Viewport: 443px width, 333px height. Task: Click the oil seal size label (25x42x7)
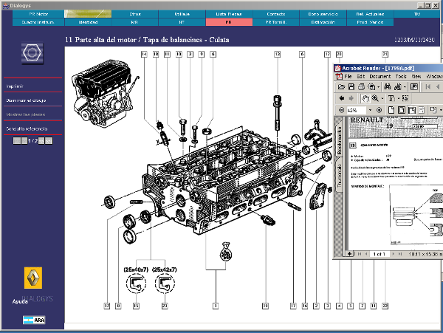click(x=165, y=270)
